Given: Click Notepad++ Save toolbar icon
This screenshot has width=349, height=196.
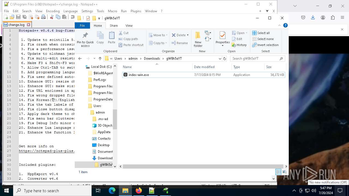Looking at the screenshot, I should pyautogui.click(x=18, y=17).
